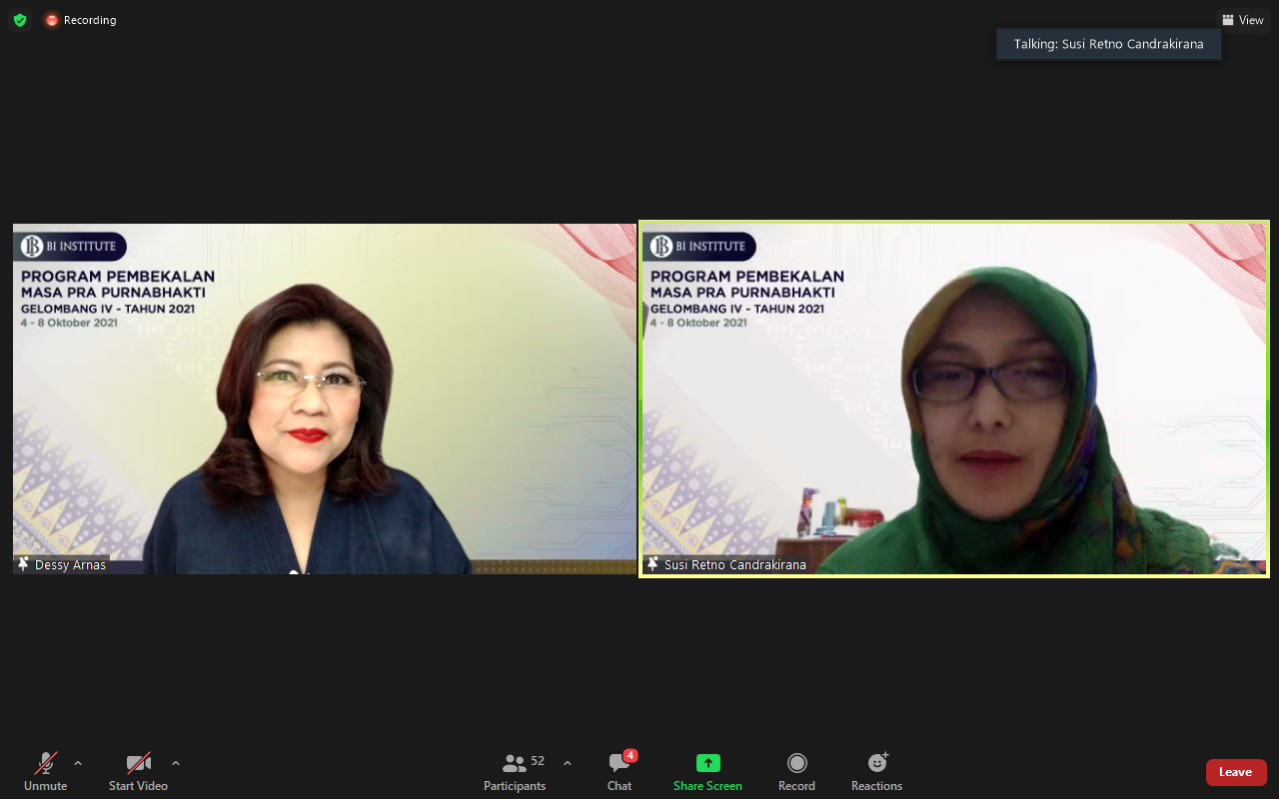The image size is (1279, 799).
Task: Open the Reactions menu
Action: [876, 771]
